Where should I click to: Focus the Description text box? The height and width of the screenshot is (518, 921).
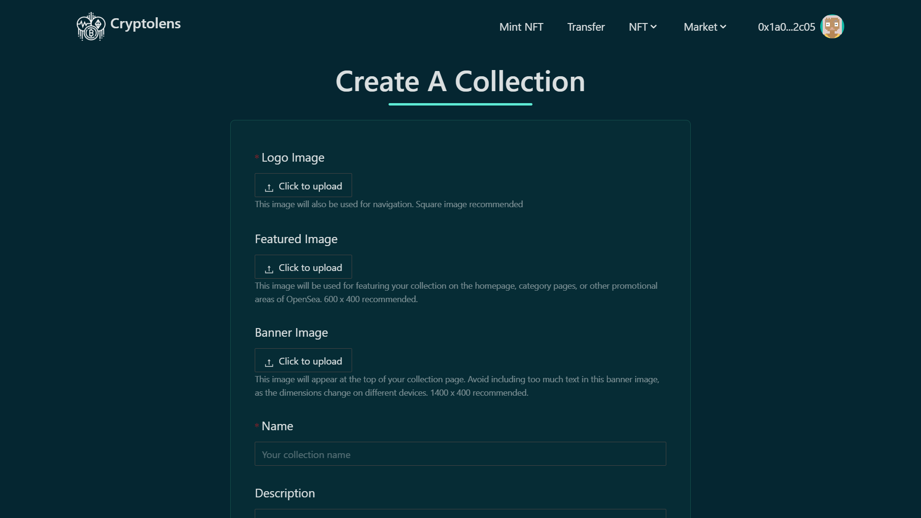click(460, 513)
